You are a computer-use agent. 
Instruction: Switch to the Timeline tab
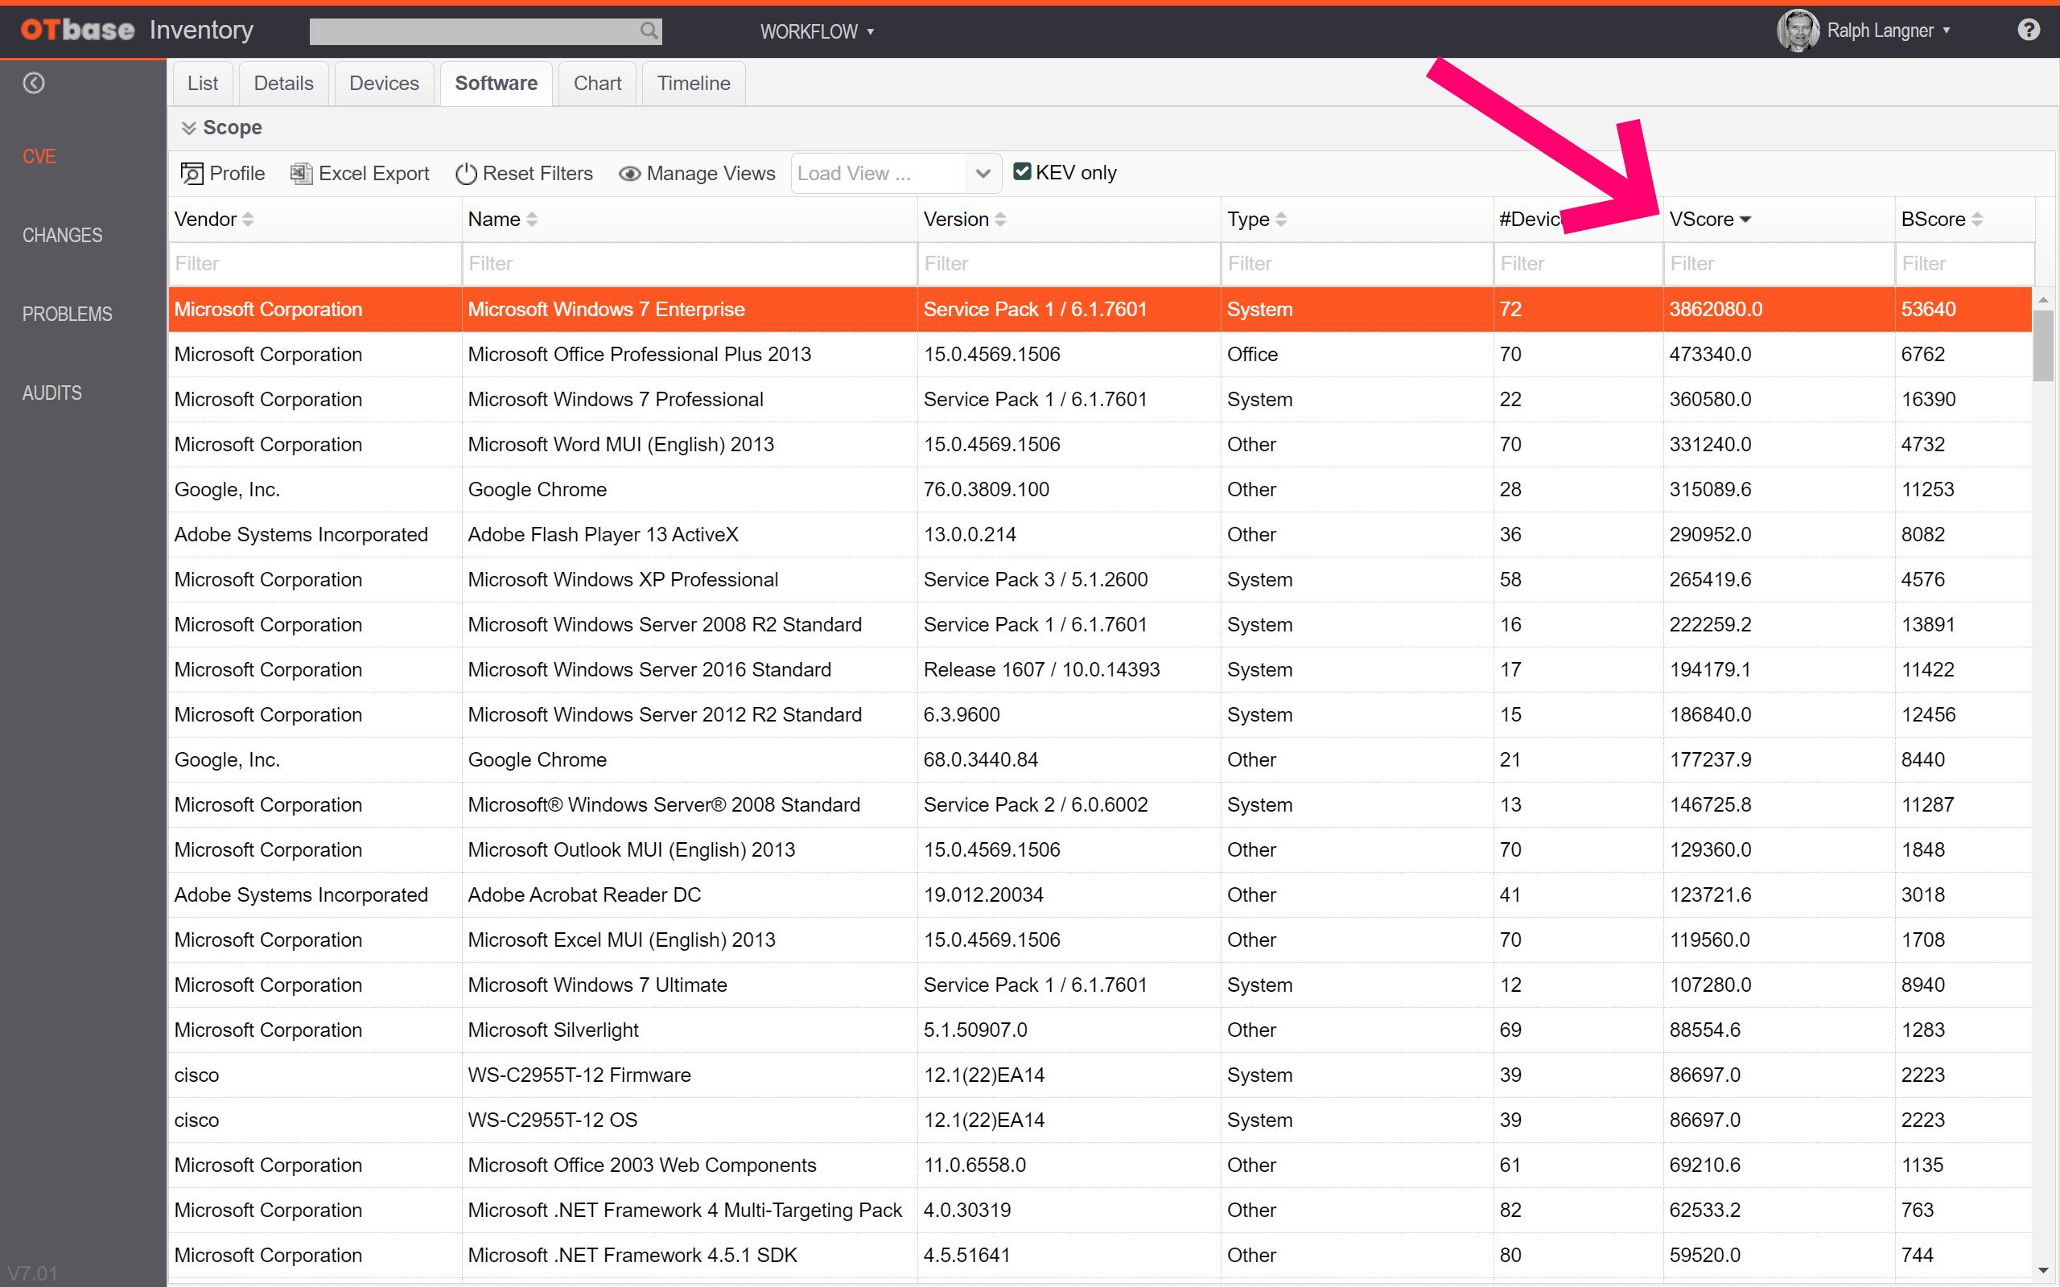pos(694,84)
